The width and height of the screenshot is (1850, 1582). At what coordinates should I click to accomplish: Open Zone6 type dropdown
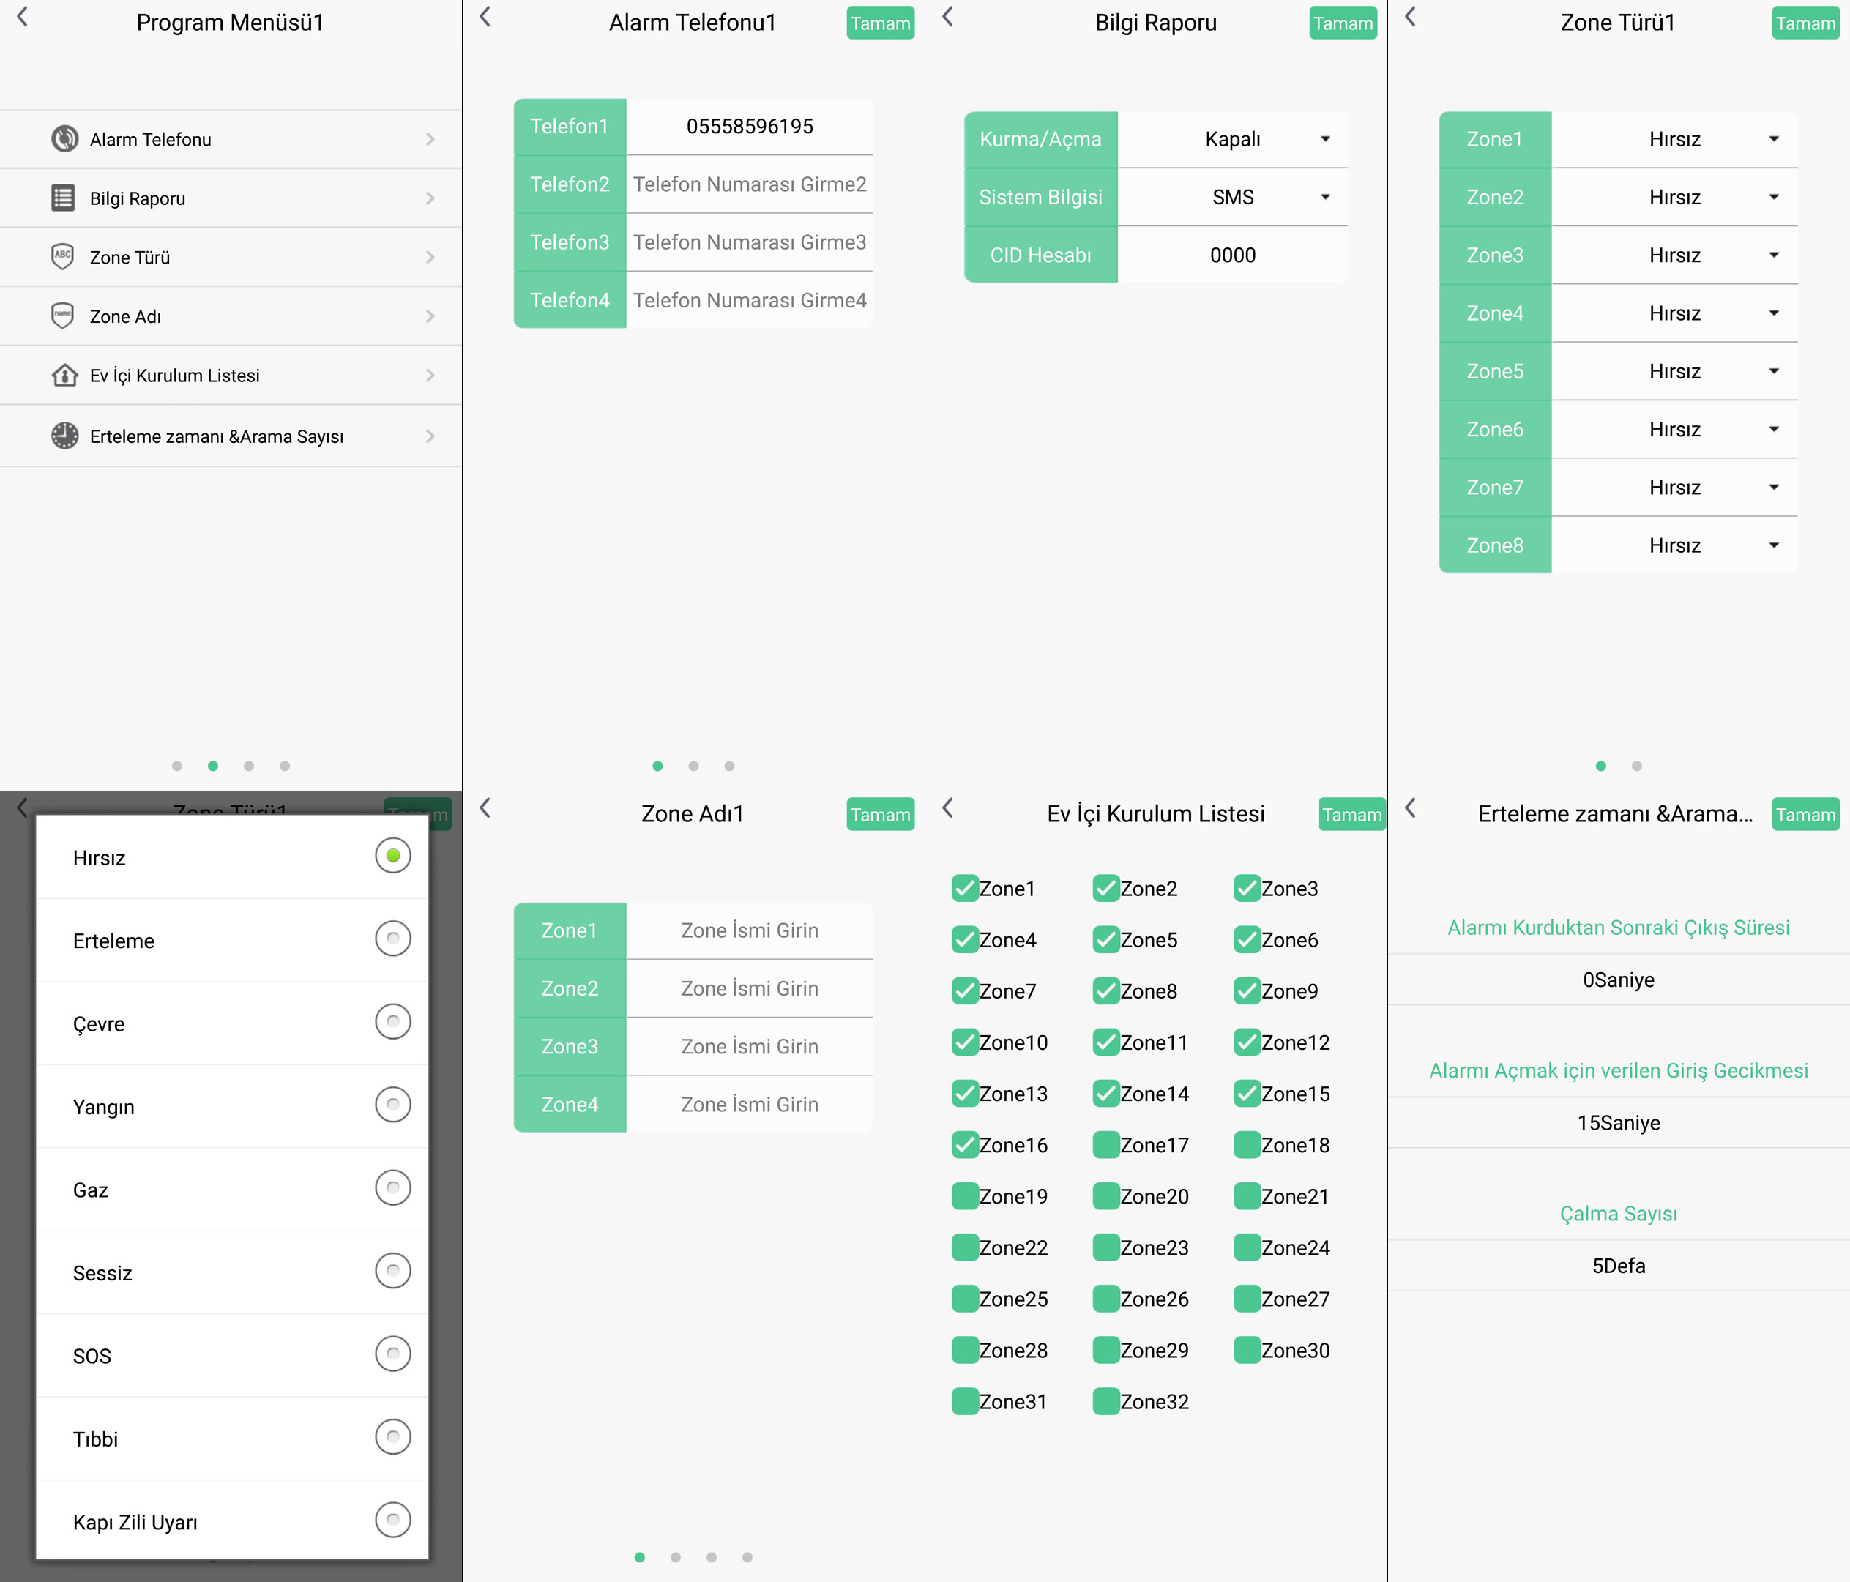click(x=1675, y=430)
